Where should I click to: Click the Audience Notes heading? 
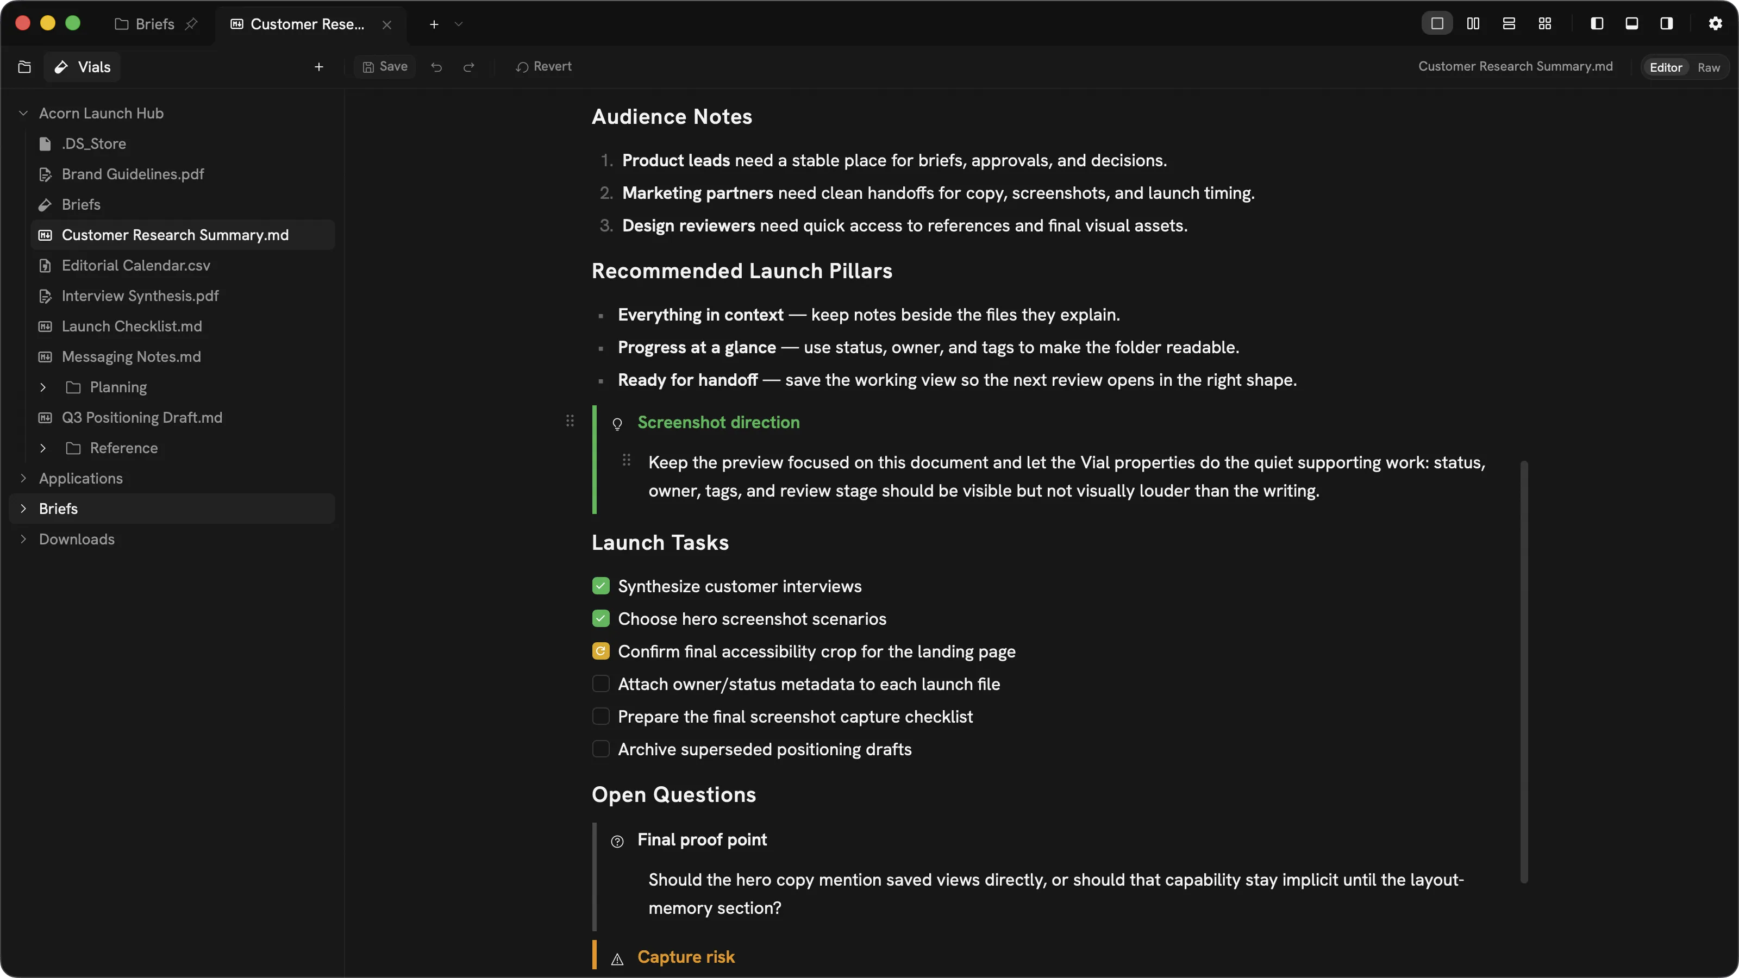coord(672,117)
